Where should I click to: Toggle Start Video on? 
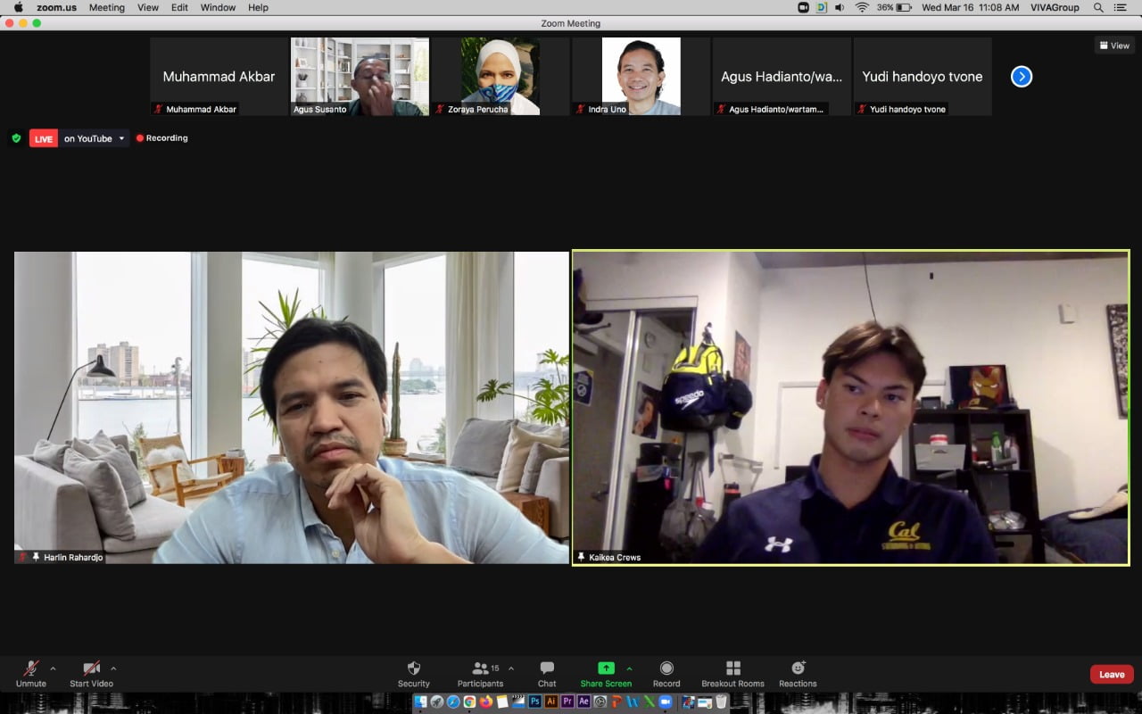pyautogui.click(x=91, y=668)
